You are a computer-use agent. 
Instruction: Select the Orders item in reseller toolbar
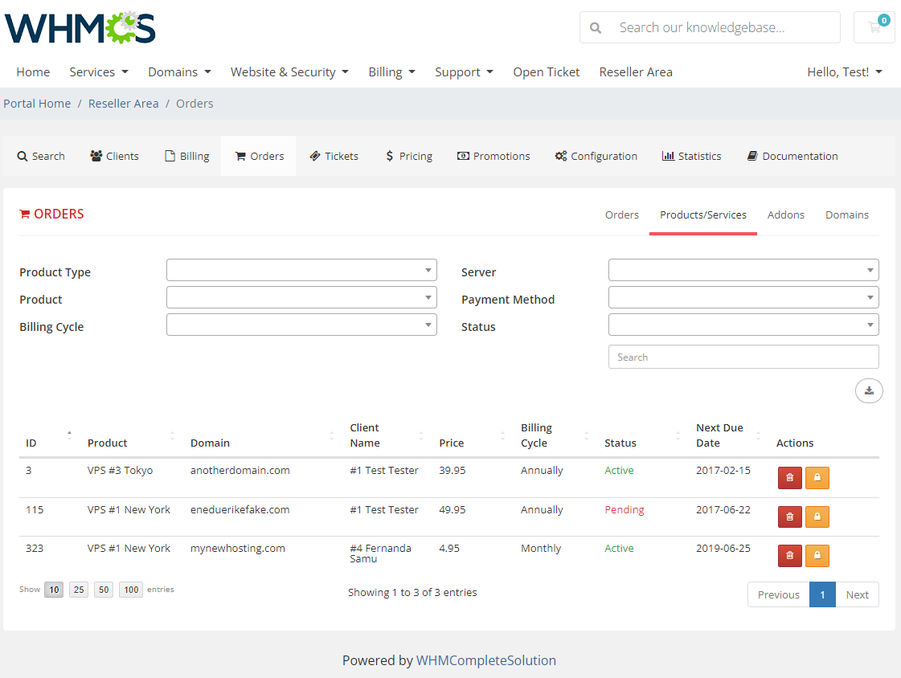(259, 156)
